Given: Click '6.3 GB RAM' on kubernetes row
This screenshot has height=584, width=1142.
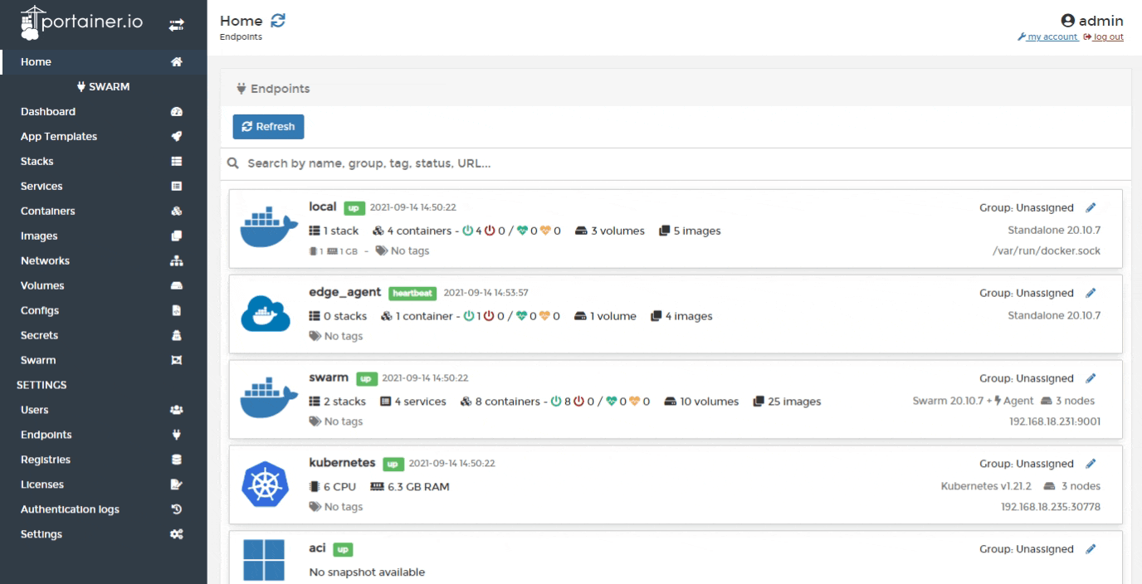Looking at the screenshot, I should 411,487.
